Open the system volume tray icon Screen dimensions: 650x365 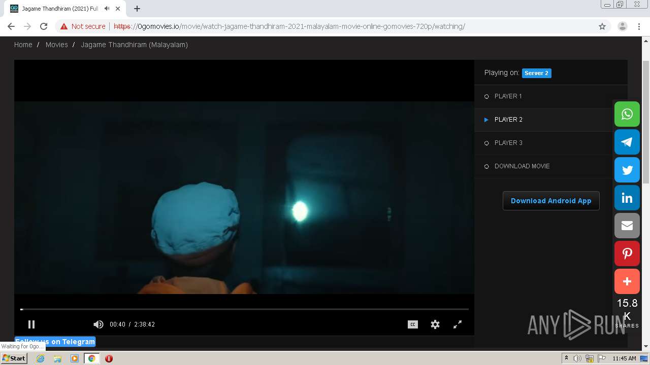pyautogui.click(x=577, y=358)
